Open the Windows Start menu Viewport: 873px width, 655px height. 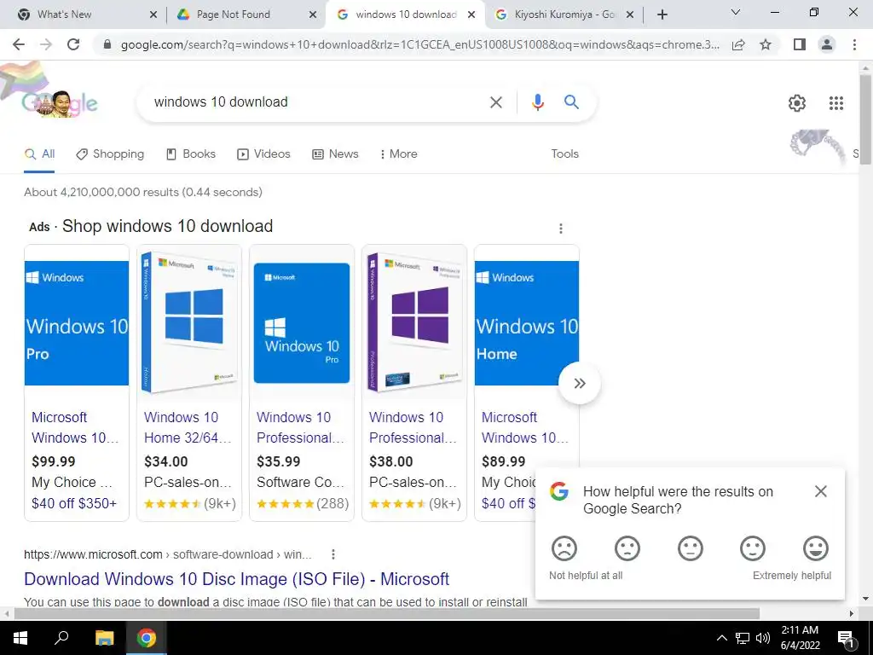click(x=20, y=638)
